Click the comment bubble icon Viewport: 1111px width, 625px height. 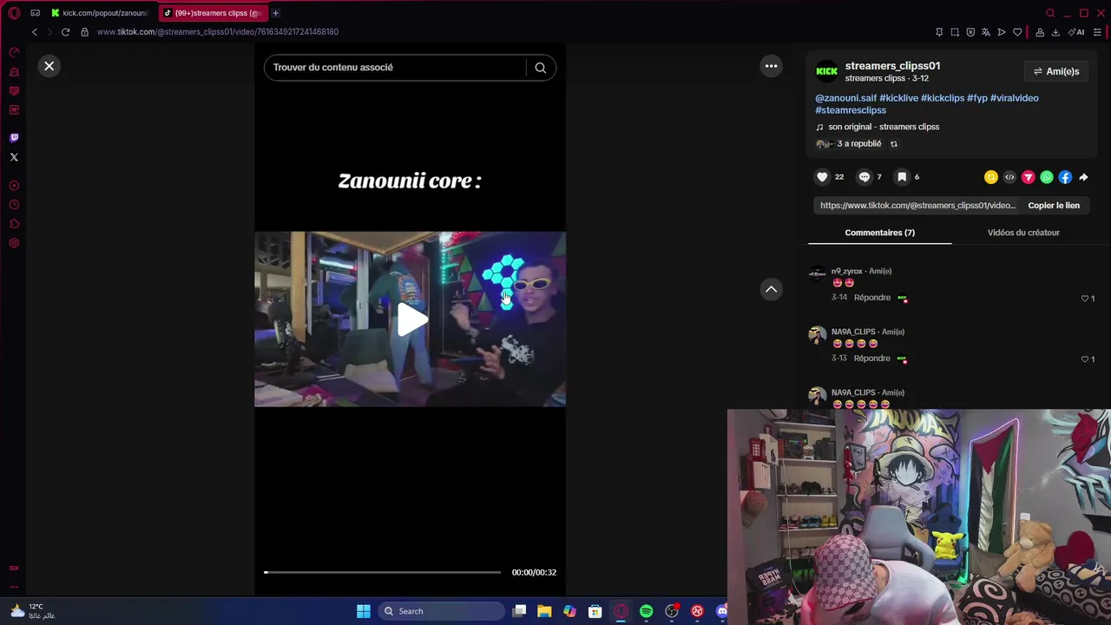point(864,177)
